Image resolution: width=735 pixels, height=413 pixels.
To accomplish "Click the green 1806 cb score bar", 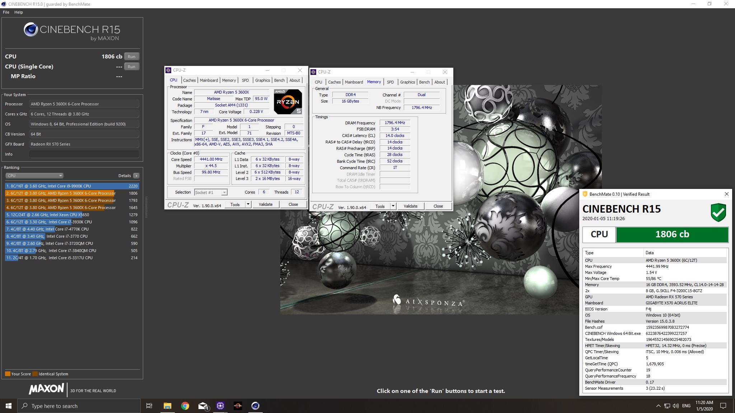I will (672, 234).
